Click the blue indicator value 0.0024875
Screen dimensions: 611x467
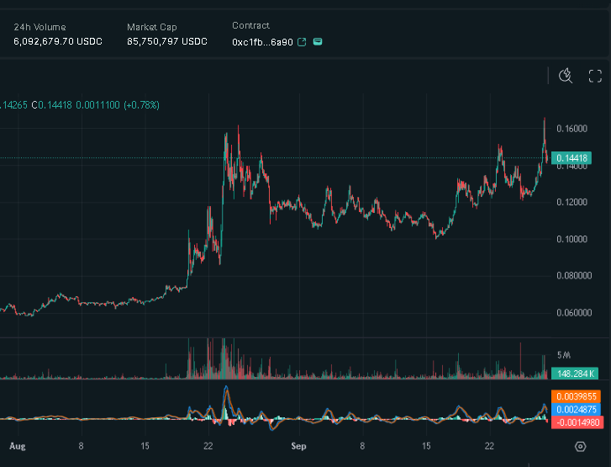click(x=577, y=409)
